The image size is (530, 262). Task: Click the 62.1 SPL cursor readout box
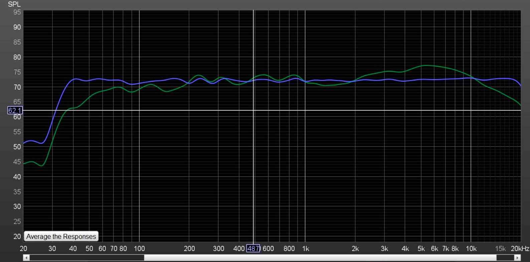point(15,110)
